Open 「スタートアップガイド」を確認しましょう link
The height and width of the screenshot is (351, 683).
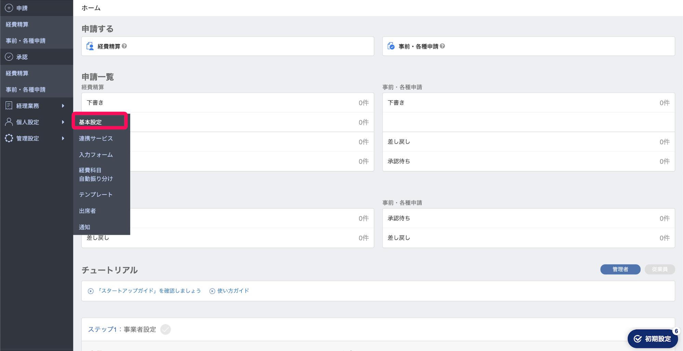pos(149,291)
